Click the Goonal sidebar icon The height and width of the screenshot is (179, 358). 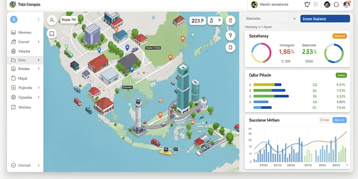(13, 42)
